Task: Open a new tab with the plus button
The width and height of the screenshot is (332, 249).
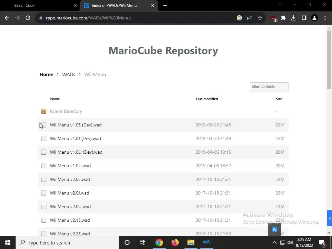Action: pyautogui.click(x=165, y=6)
